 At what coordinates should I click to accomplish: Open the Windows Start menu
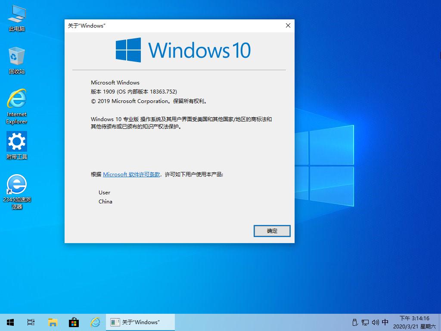tap(10, 322)
